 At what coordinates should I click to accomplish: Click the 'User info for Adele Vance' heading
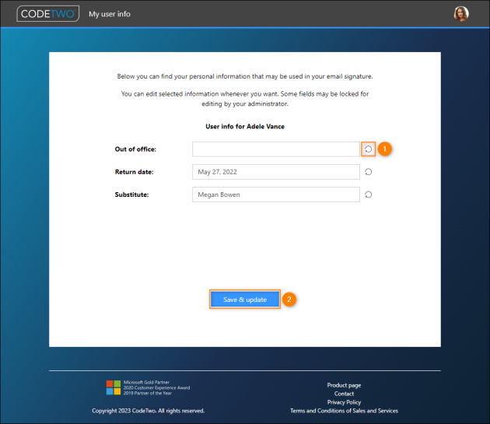245,126
